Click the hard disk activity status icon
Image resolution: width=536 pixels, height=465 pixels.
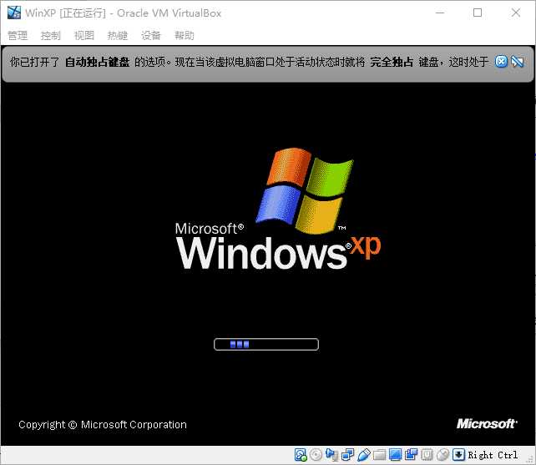301,455
